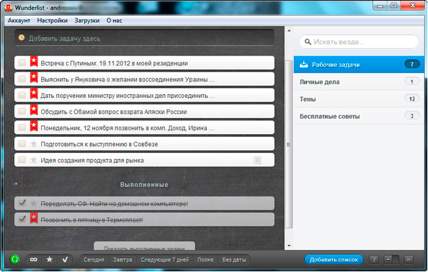Screen dimensions: 428x272
Task: Click the green sync icon
Action: coord(15,259)
